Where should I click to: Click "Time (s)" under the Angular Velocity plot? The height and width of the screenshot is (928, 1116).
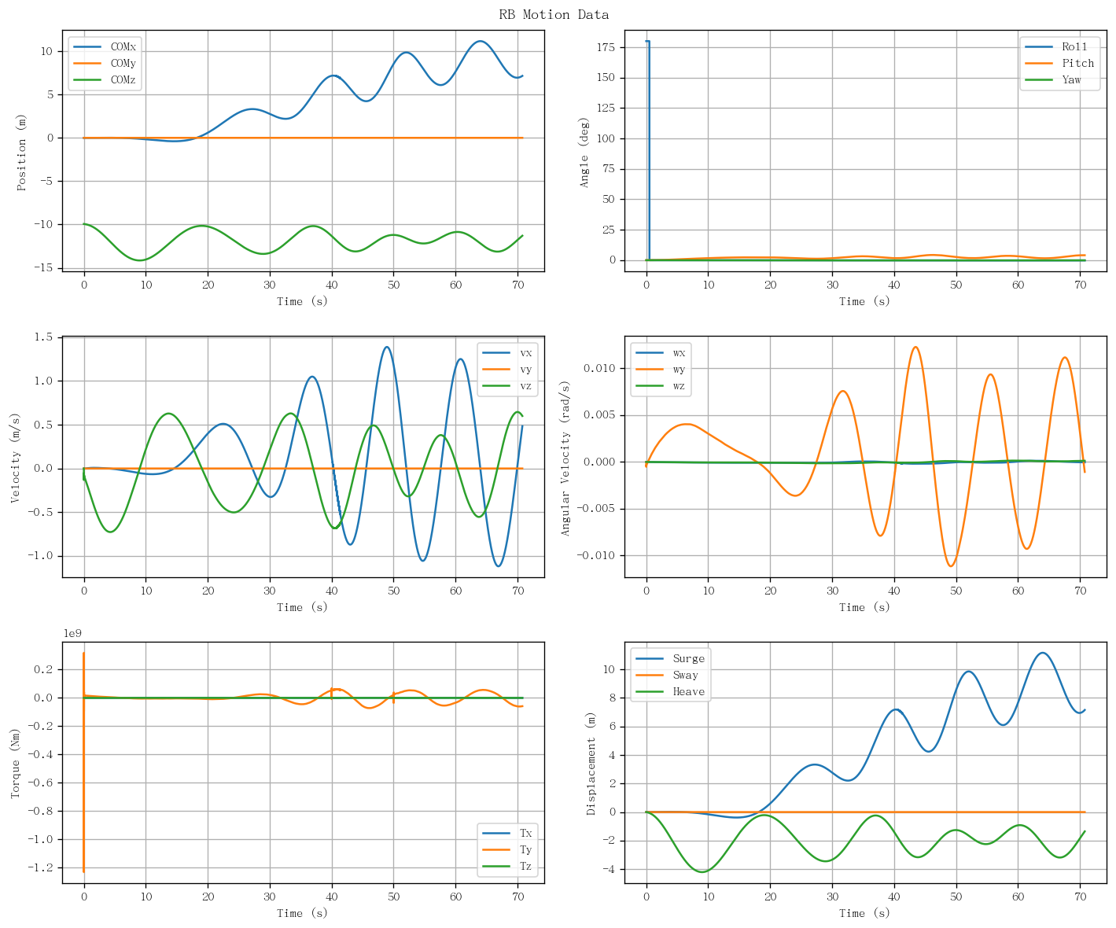tap(865, 607)
